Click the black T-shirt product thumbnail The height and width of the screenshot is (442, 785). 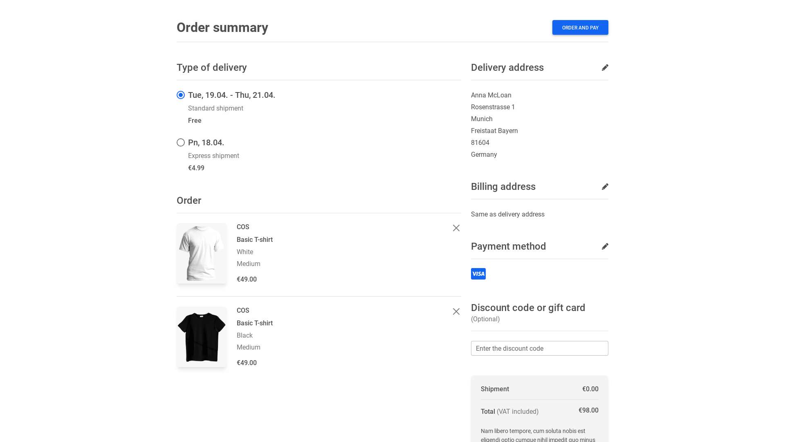click(202, 337)
